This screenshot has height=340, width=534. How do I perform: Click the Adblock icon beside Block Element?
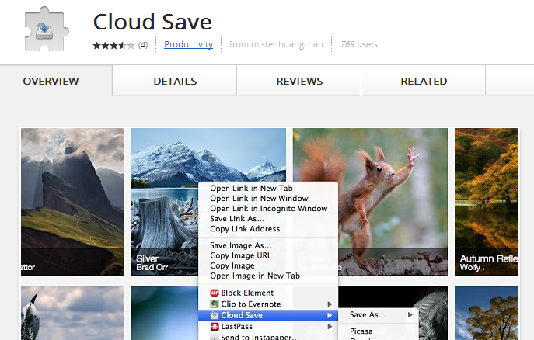pyautogui.click(x=215, y=293)
